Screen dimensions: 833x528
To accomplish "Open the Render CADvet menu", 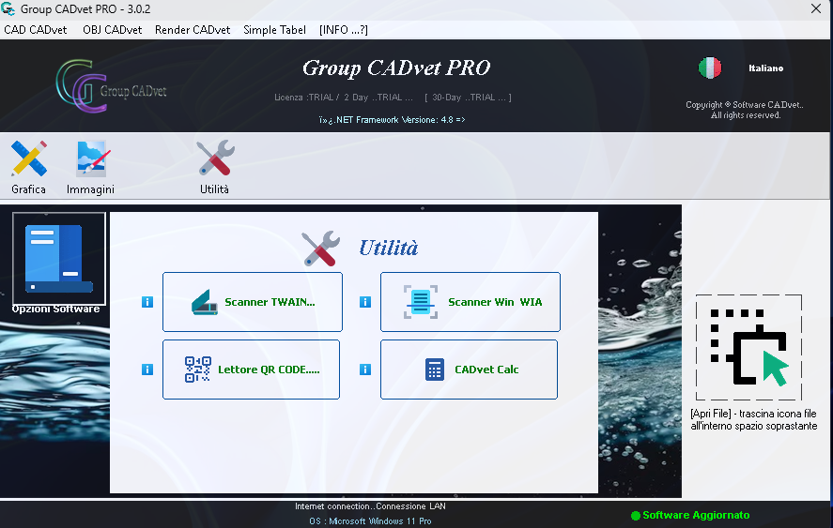I will point(193,30).
